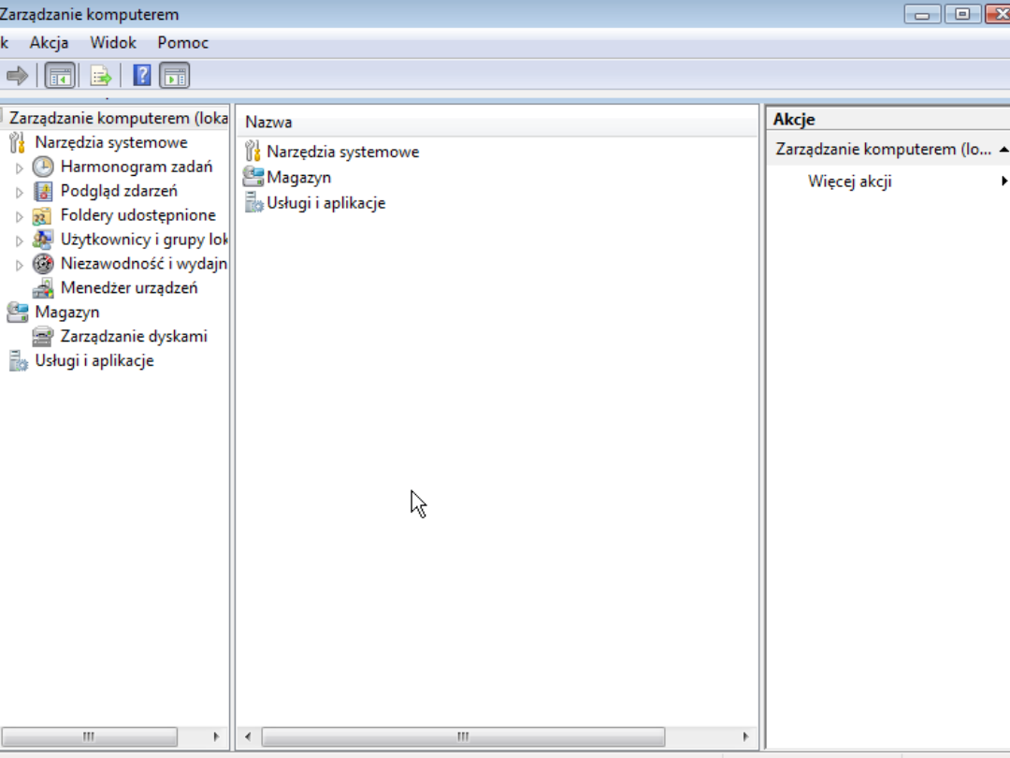Select Magazyn icon in the center list
Image resolution: width=1010 pixels, height=758 pixels.
tap(253, 177)
